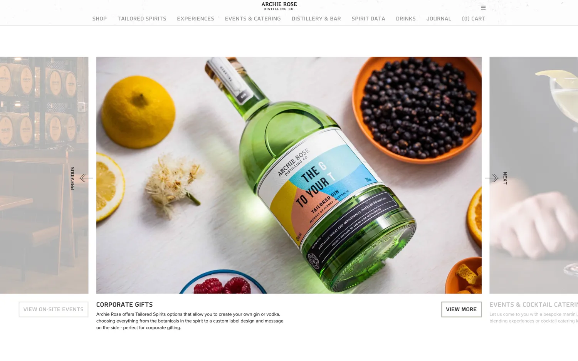Open the Journal link
578x361 pixels.
click(439, 18)
